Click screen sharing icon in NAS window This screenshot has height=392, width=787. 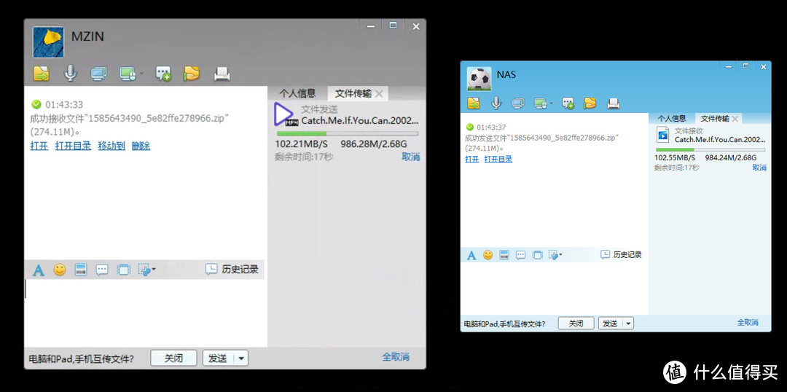coord(541,103)
